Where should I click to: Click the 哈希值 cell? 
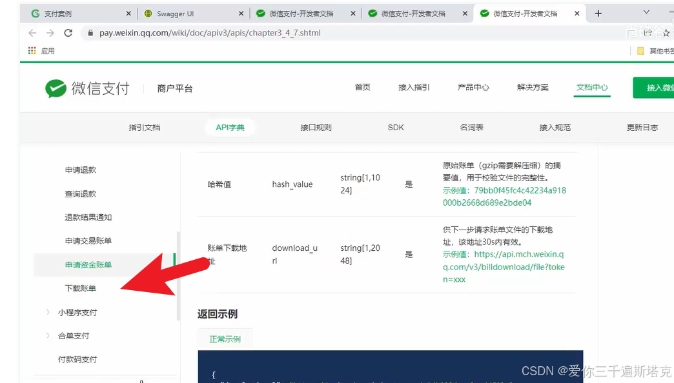coord(220,184)
